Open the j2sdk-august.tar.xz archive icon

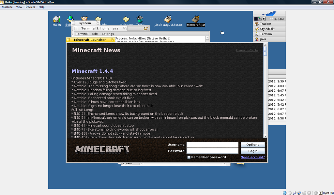click(x=168, y=20)
